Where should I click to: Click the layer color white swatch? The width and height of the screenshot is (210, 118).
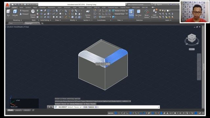[x=168, y=10]
